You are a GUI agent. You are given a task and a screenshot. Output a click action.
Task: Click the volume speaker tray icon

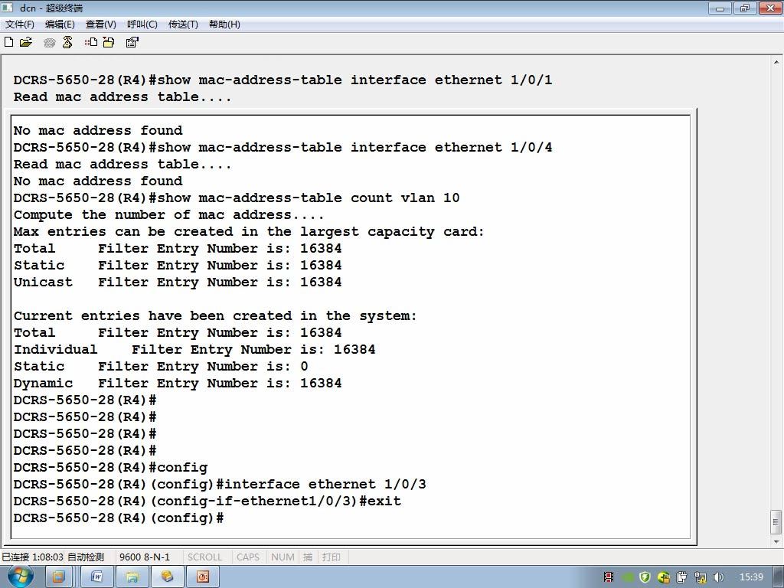point(718,577)
